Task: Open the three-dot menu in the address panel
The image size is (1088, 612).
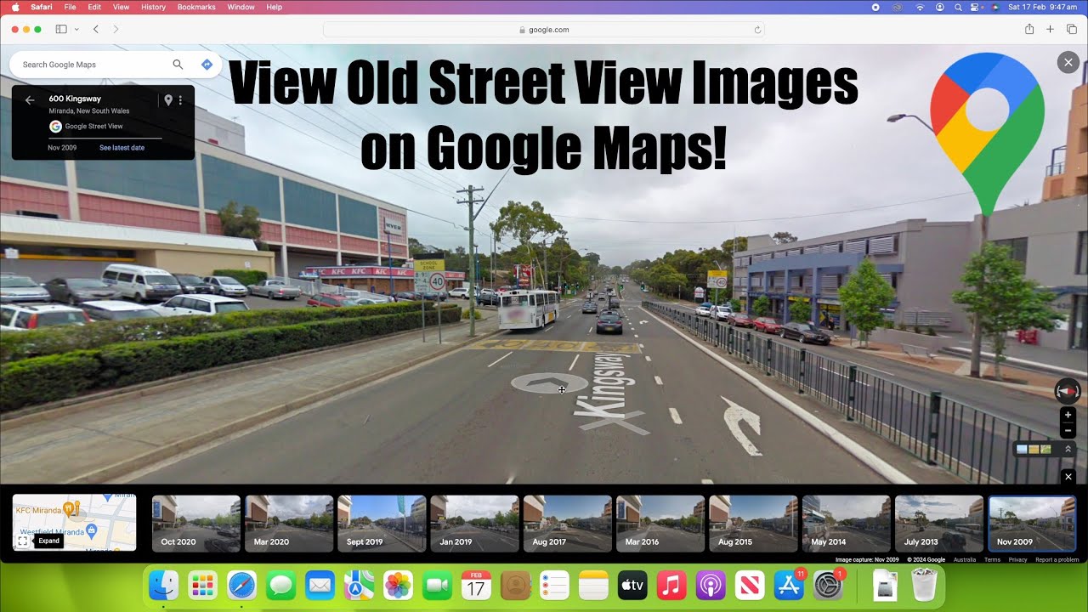Action: pos(180,100)
